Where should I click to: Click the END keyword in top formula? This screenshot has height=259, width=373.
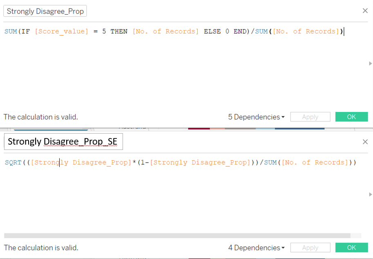[239, 31]
